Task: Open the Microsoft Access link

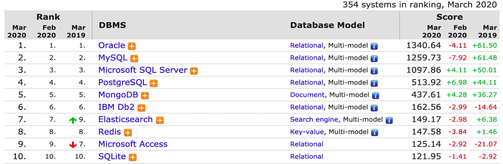Action: tap(133, 144)
